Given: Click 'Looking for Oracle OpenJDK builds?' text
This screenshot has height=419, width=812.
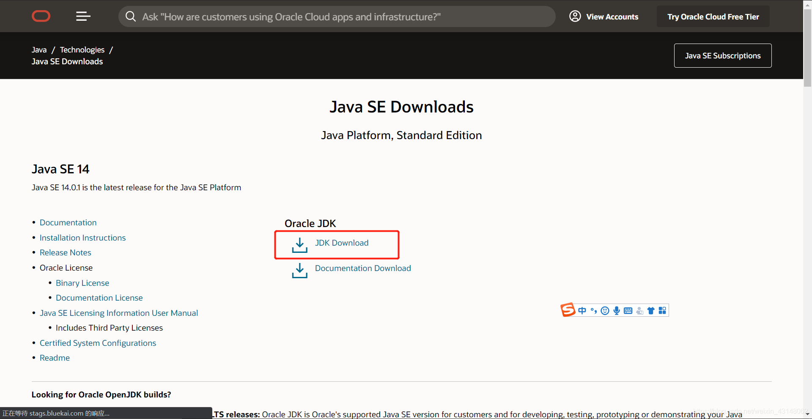Looking at the screenshot, I should point(101,394).
